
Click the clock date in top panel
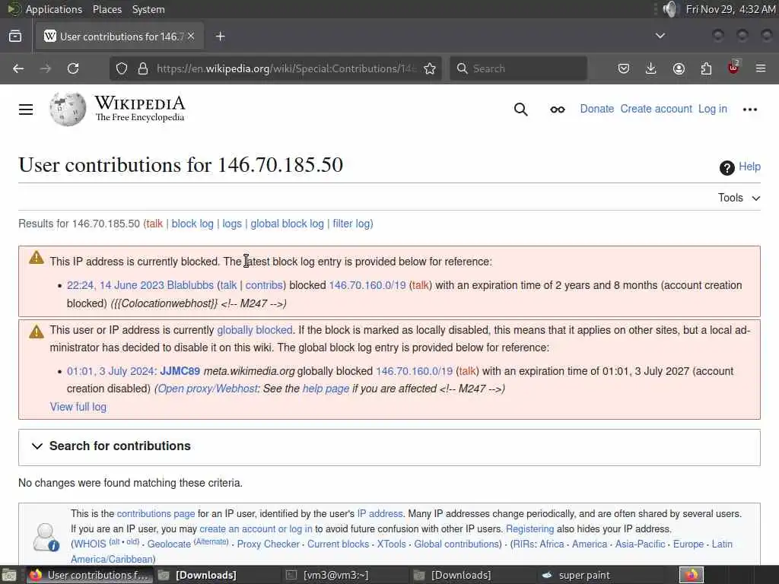pyautogui.click(x=731, y=9)
